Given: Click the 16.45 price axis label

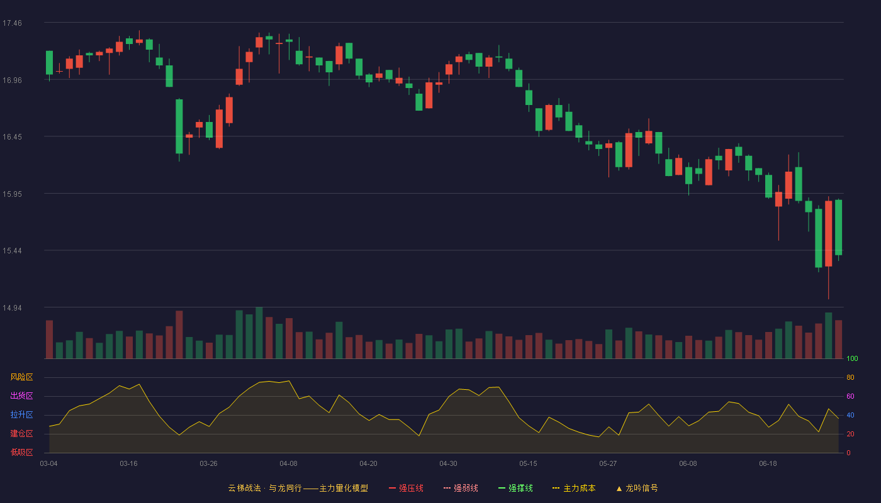Looking at the screenshot, I should click(12, 136).
